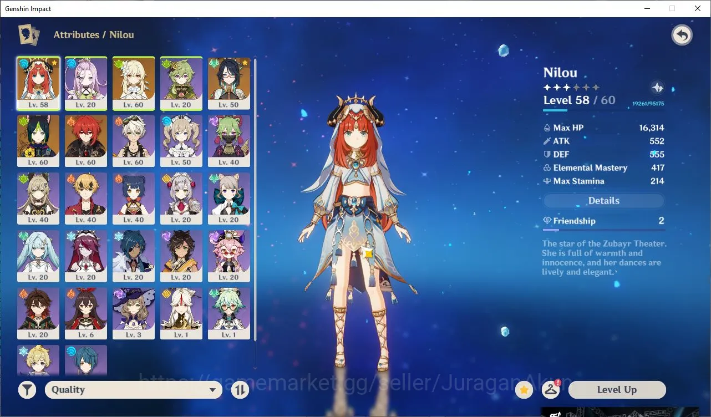This screenshot has height=417, width=711.
Task: Select Noelle portrait with Geo icon
Action: click(181, 199)
